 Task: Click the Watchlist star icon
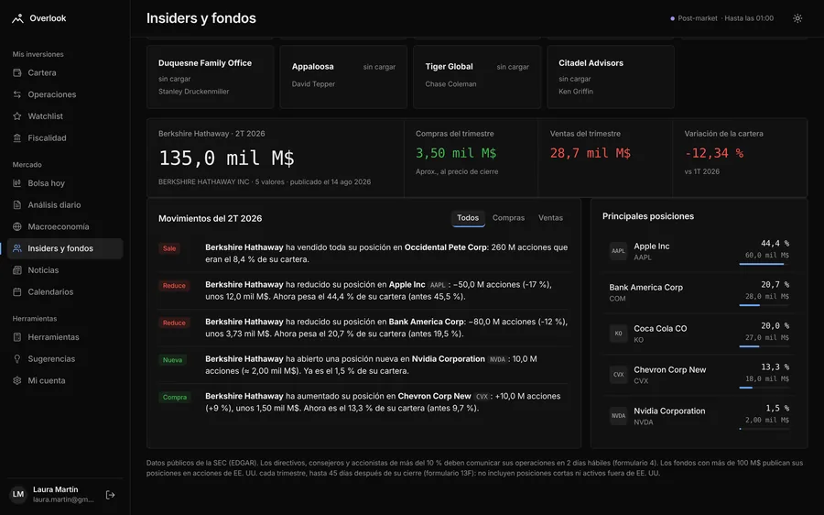(x=17, y=116)
